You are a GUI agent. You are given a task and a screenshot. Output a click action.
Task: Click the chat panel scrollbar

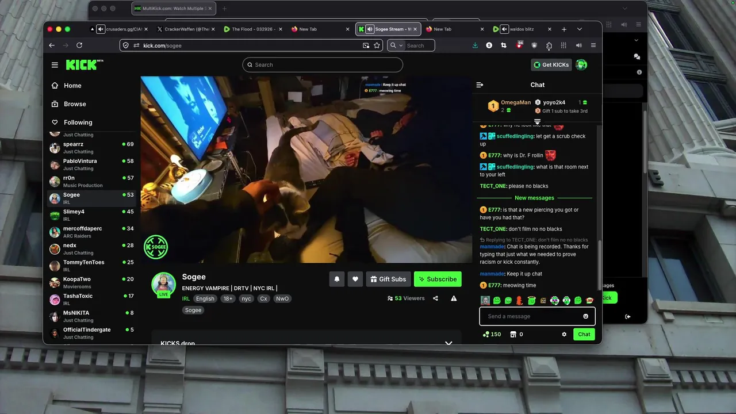tap(600, 264)
